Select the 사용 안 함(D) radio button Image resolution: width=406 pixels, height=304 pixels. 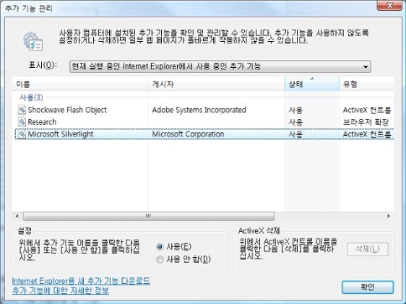click(159, 260)
